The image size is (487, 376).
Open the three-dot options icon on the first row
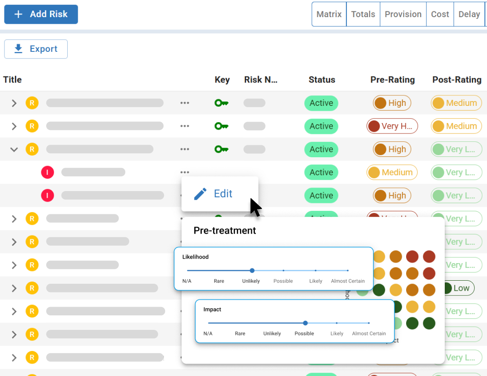[185, 103]
